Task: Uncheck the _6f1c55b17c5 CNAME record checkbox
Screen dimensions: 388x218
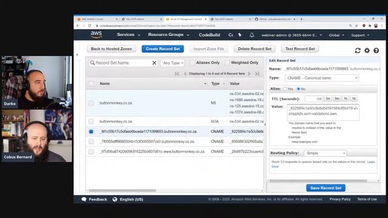Action: [x=91, y=131]
